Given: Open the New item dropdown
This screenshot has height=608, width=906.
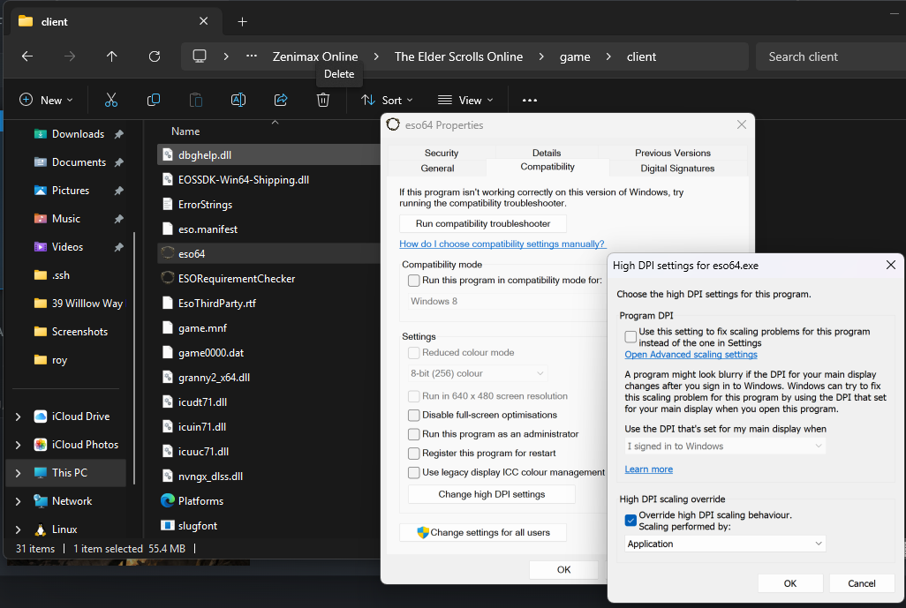Looking at the screenshot, I should pyautogui.click(x=46, y=100).
